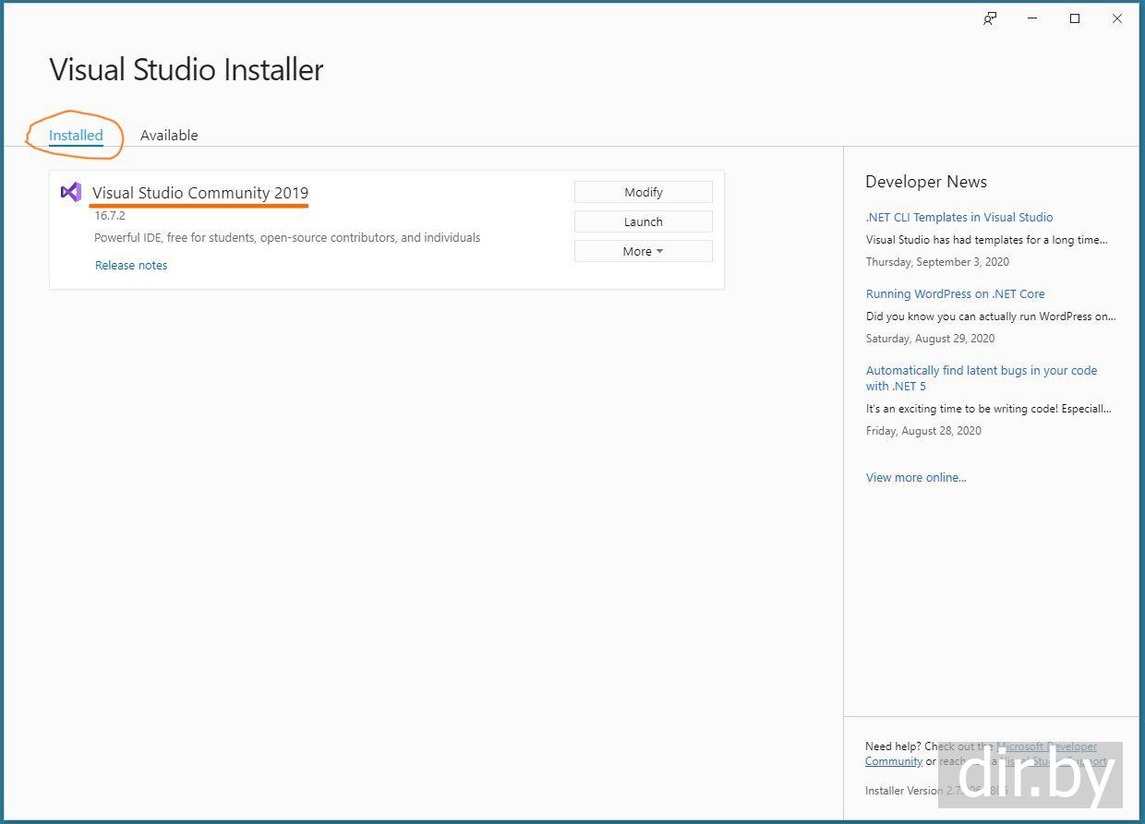Viewport: 1145px width, 824px height.
Task: Switch to the Installed tab
Action: point(76,135)
